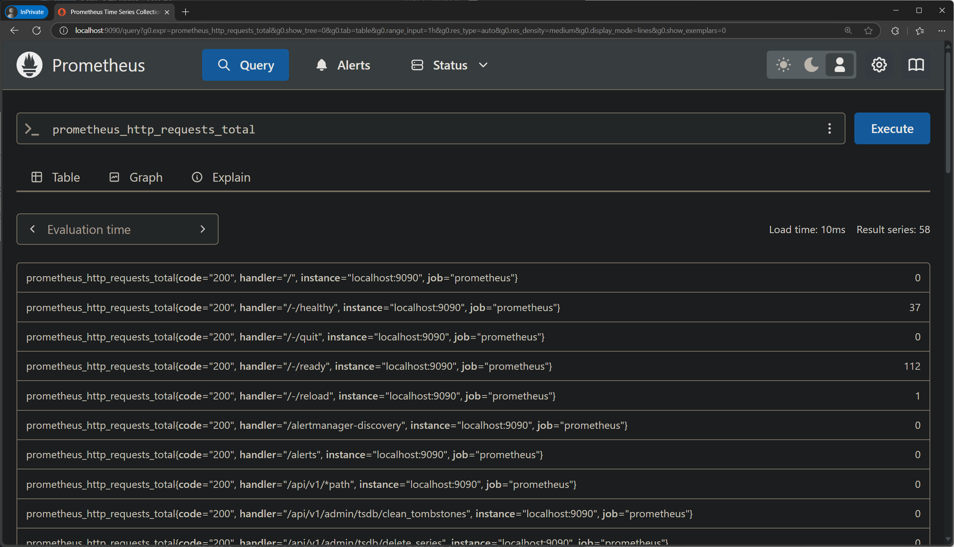This screenshot has width=954, height=547.
Task: Click the page vertical scrollbar
Action: coord(948,113)
